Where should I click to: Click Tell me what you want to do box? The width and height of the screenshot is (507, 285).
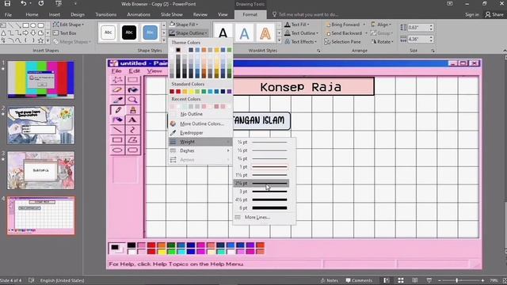306,14
